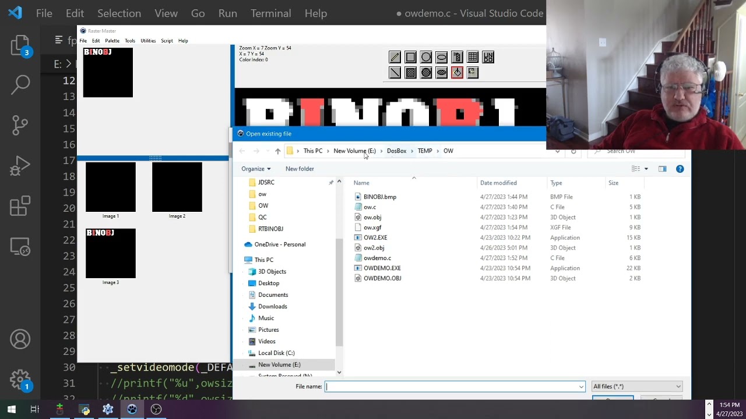Open Raster Master File menu
Screen dimensions: 746x419
pos(83,41)
